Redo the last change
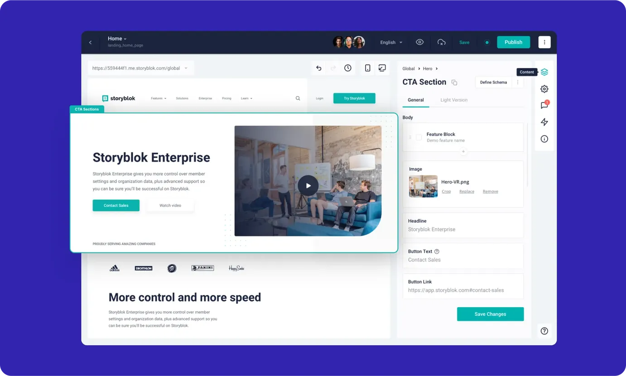 click(x=333, y=68)
